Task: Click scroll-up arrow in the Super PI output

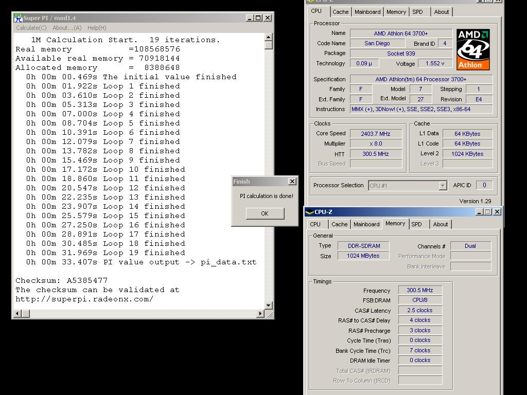Action: point(268,37)
